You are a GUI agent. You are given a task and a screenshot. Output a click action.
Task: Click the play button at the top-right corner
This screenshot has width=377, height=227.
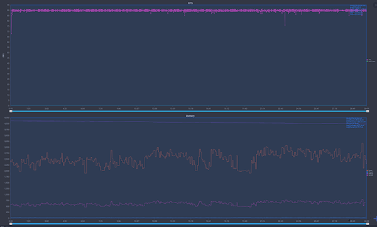375,5
